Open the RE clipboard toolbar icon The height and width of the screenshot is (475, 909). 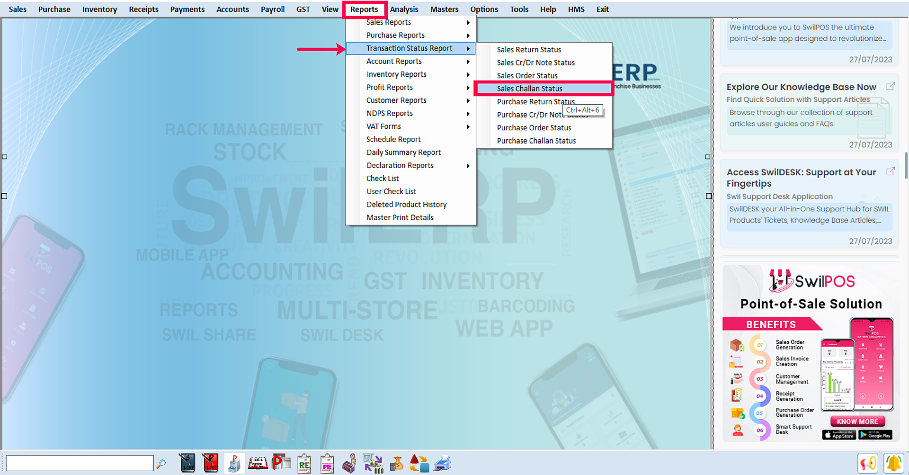[304, 463]
